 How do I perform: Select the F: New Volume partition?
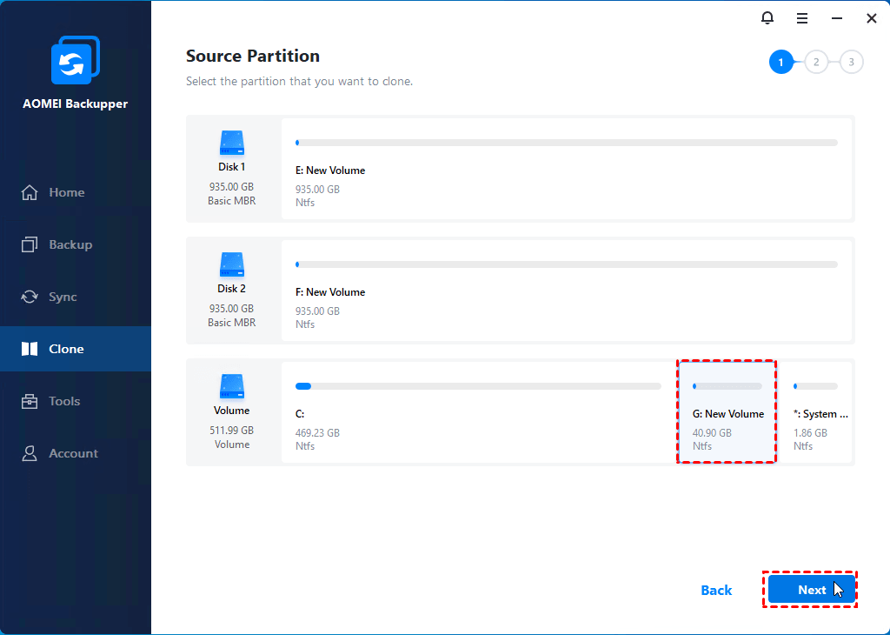(x=566, y=291)
